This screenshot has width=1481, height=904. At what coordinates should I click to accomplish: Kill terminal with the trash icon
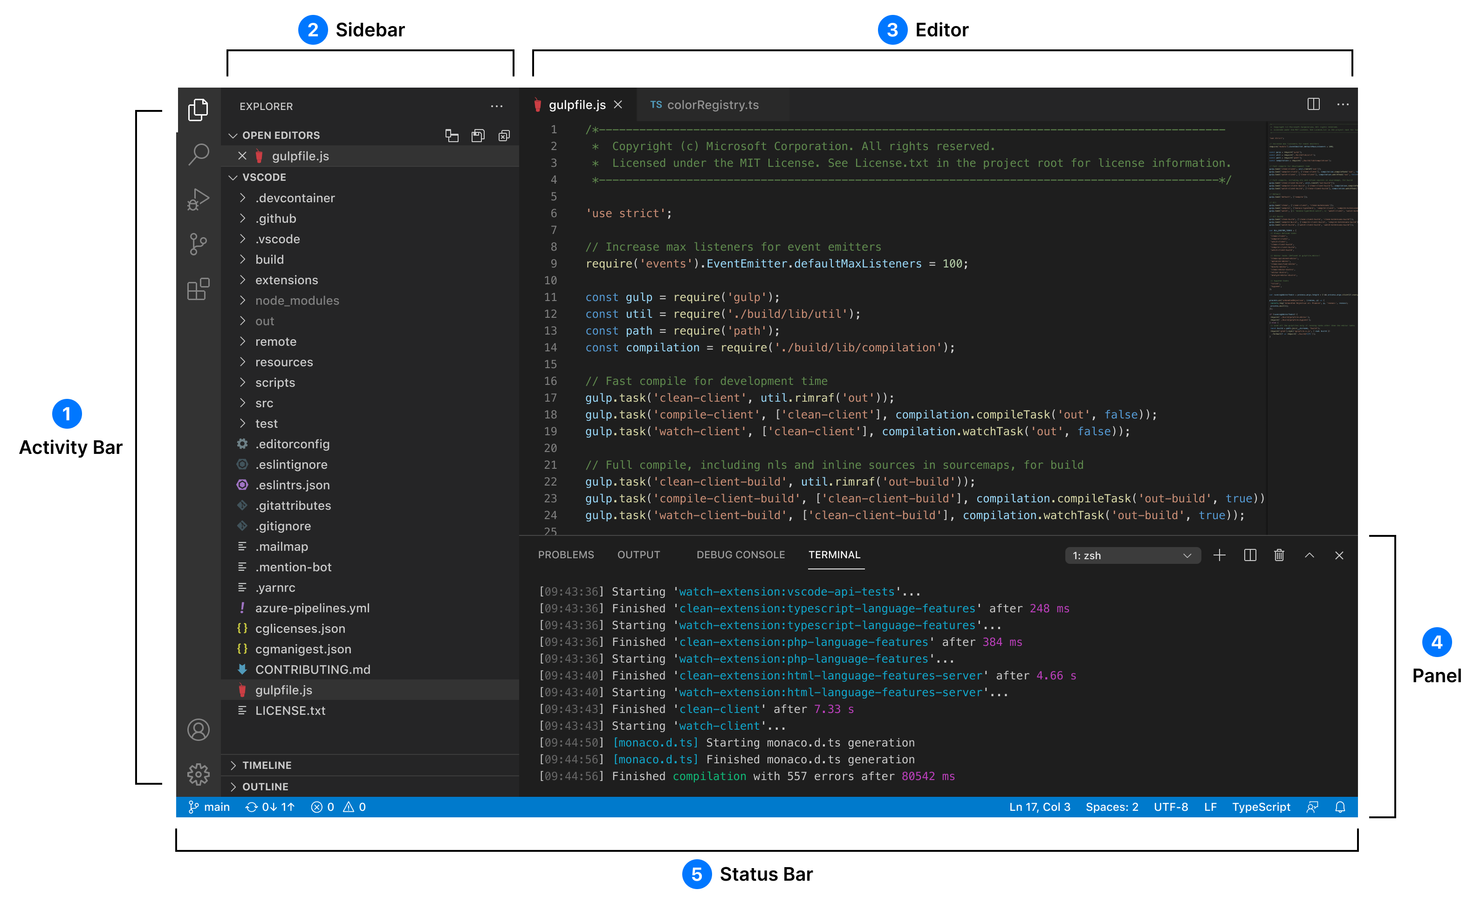[x=1279, y=555]
